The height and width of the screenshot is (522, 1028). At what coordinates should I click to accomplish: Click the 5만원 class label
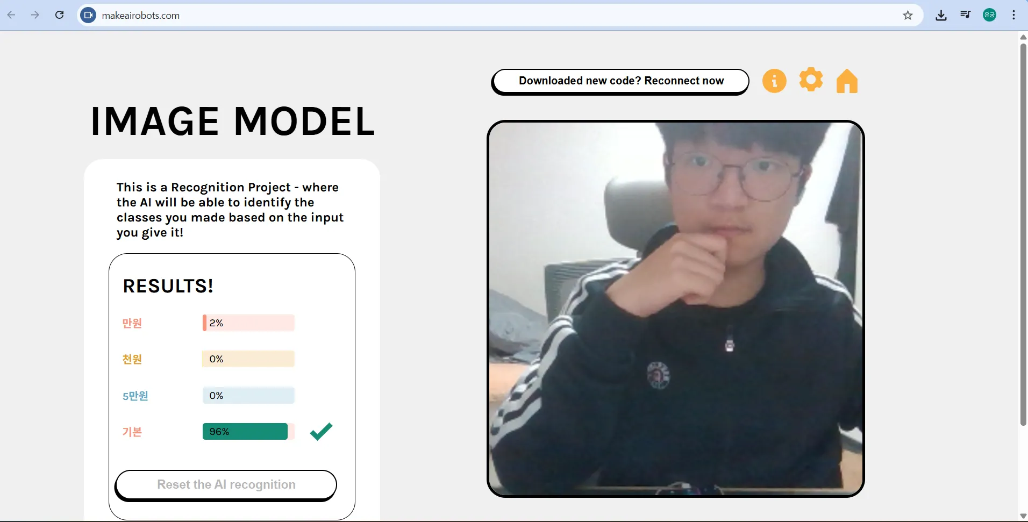click(x=135, y=396)
